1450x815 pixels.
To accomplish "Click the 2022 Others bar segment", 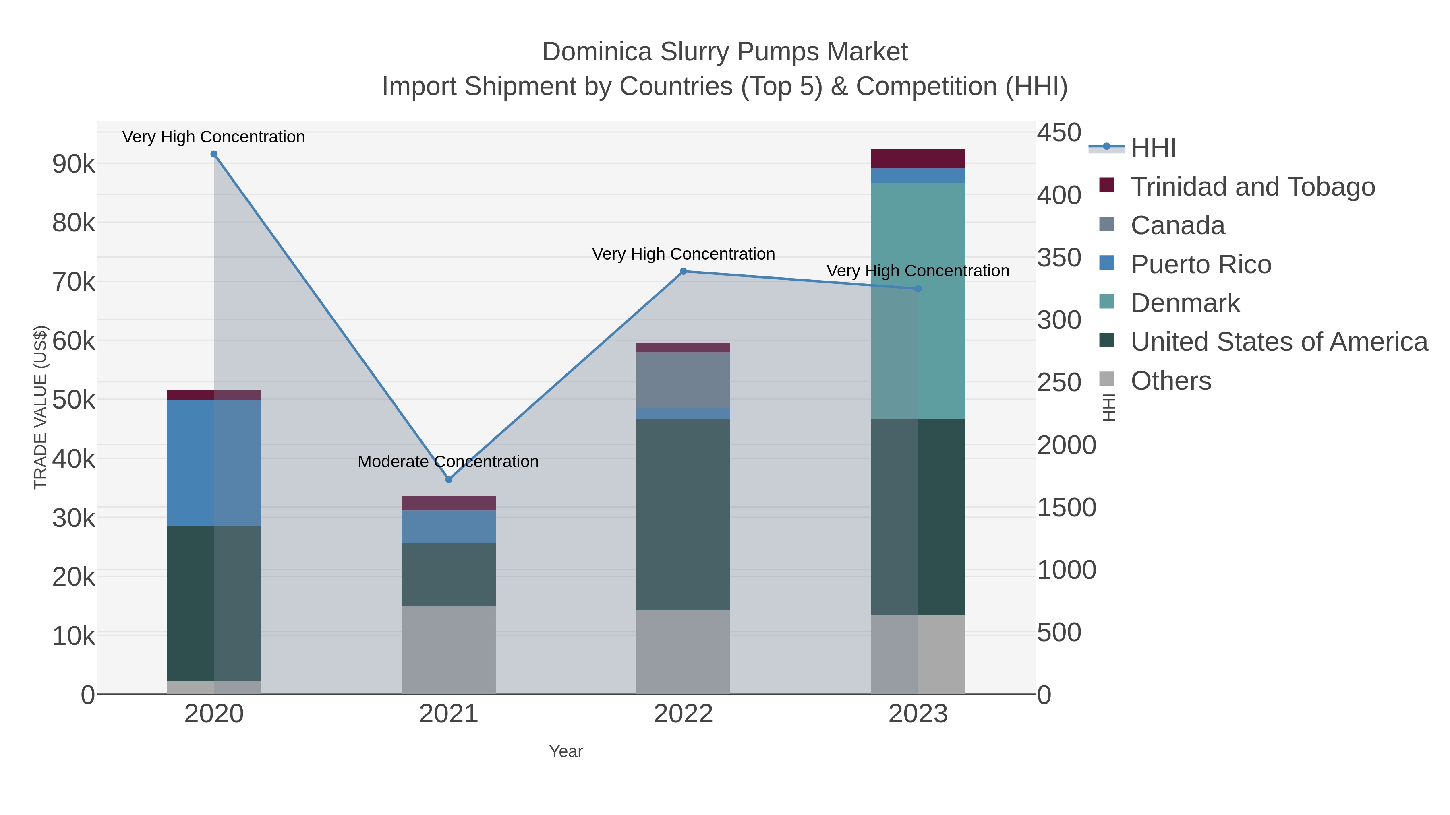I will 684,652.
